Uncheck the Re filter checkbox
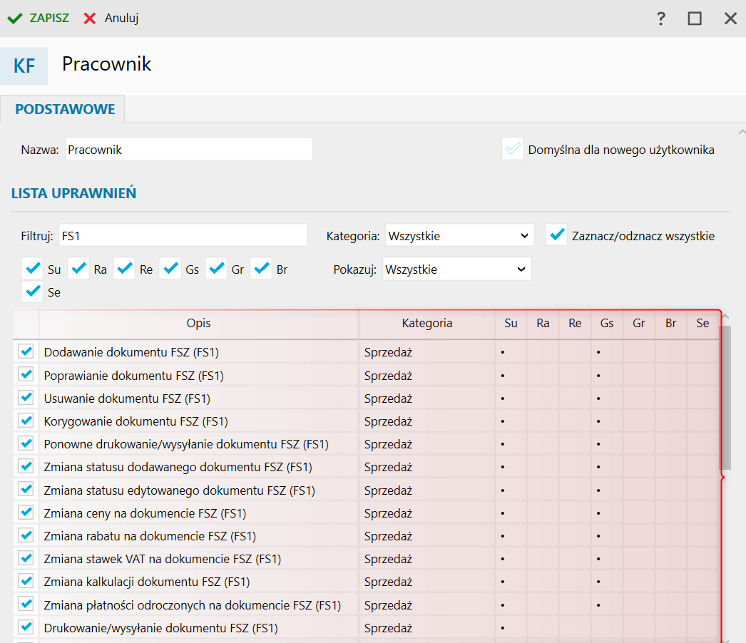Viewport: 746px width, 643px height. click(124, 269)
